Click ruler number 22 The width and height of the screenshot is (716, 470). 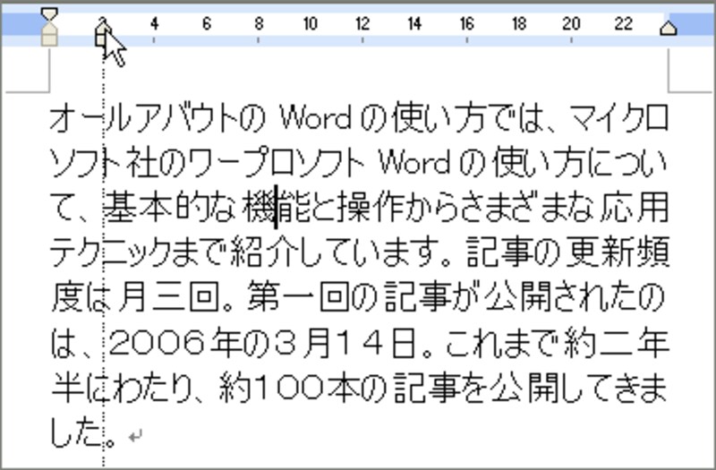click(x=624, y=24)
